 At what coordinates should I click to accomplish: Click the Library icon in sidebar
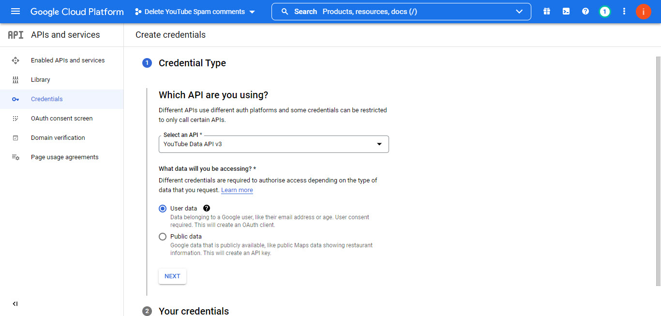pos(15,80)
